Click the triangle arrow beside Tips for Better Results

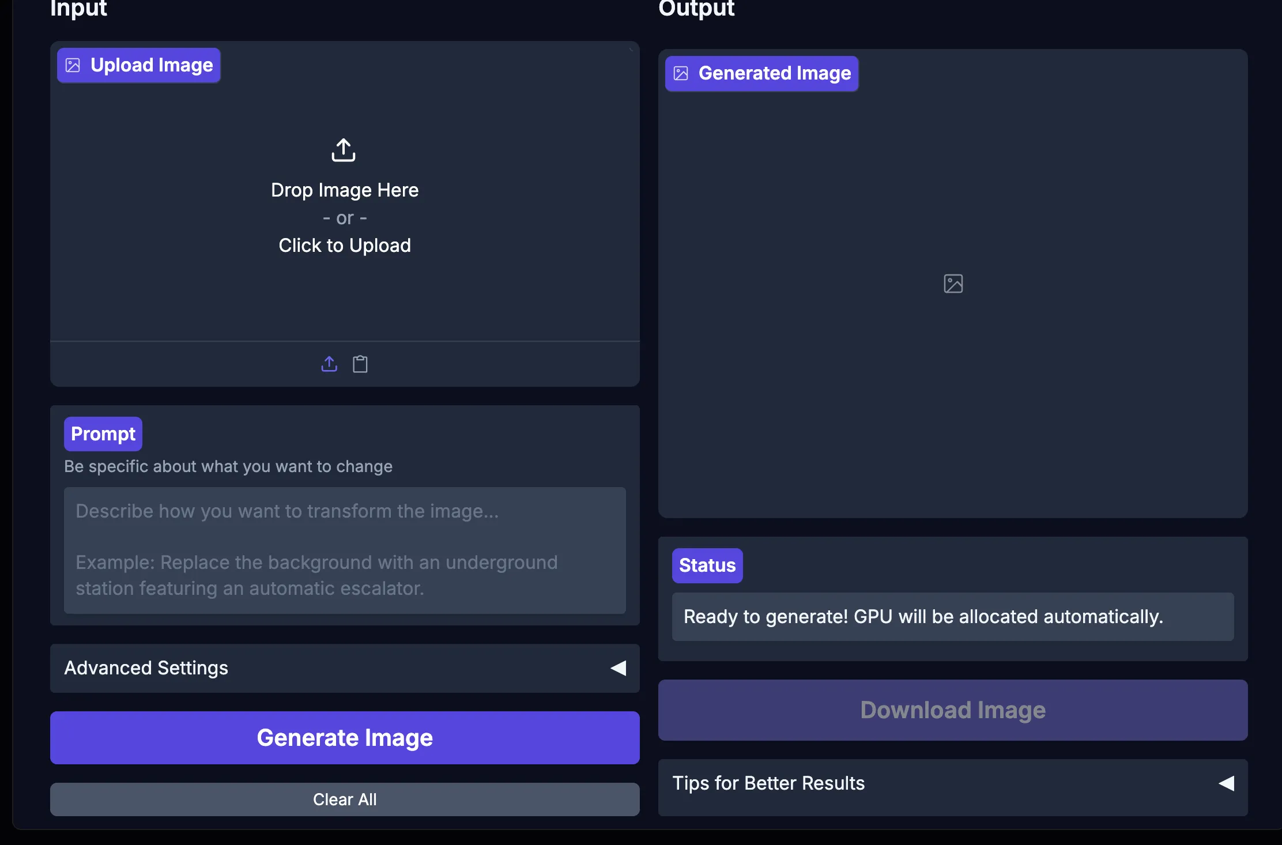1226,783
